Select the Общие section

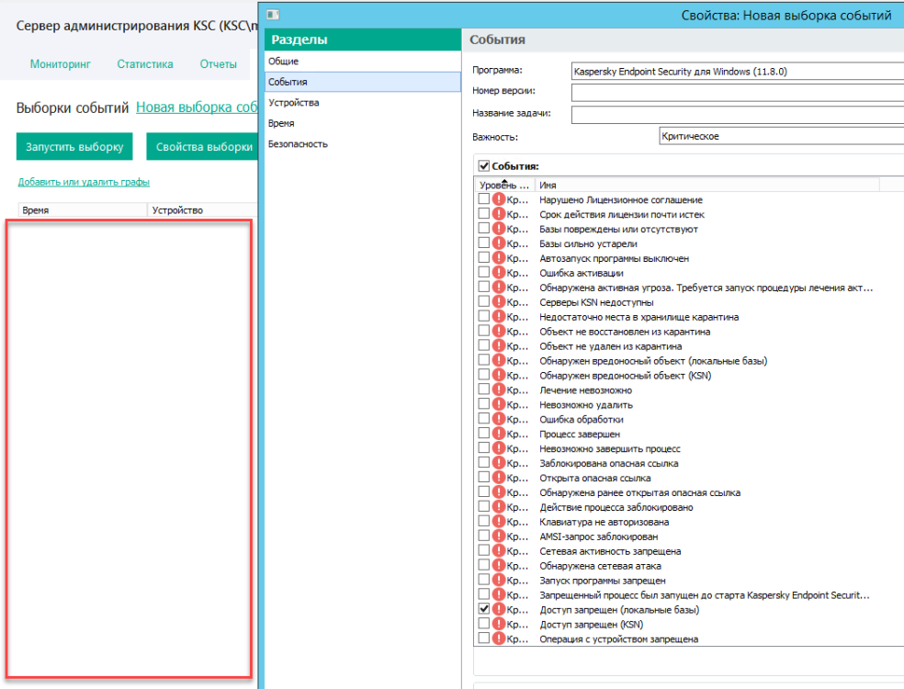click(363, 62)
